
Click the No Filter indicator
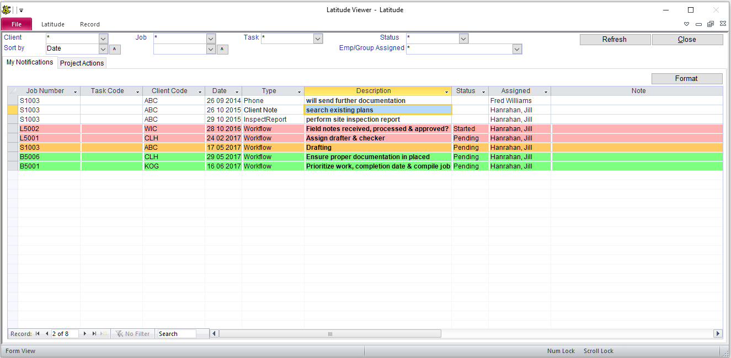pos(132,334)
